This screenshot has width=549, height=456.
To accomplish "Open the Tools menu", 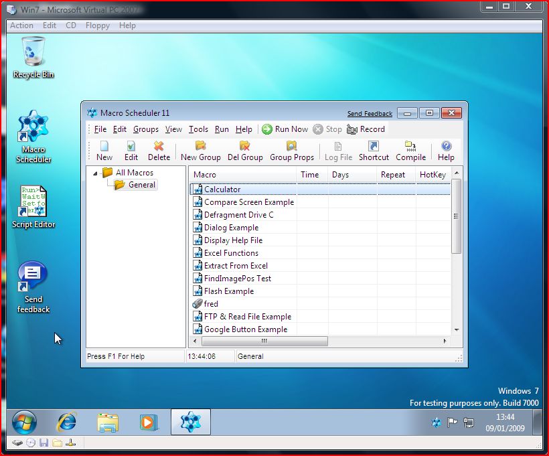I will point(198,129).
